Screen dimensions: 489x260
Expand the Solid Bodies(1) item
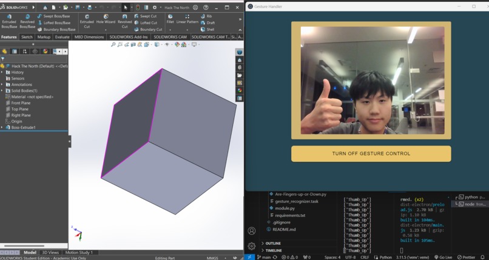pyautogui.click(x=2, y=91)
